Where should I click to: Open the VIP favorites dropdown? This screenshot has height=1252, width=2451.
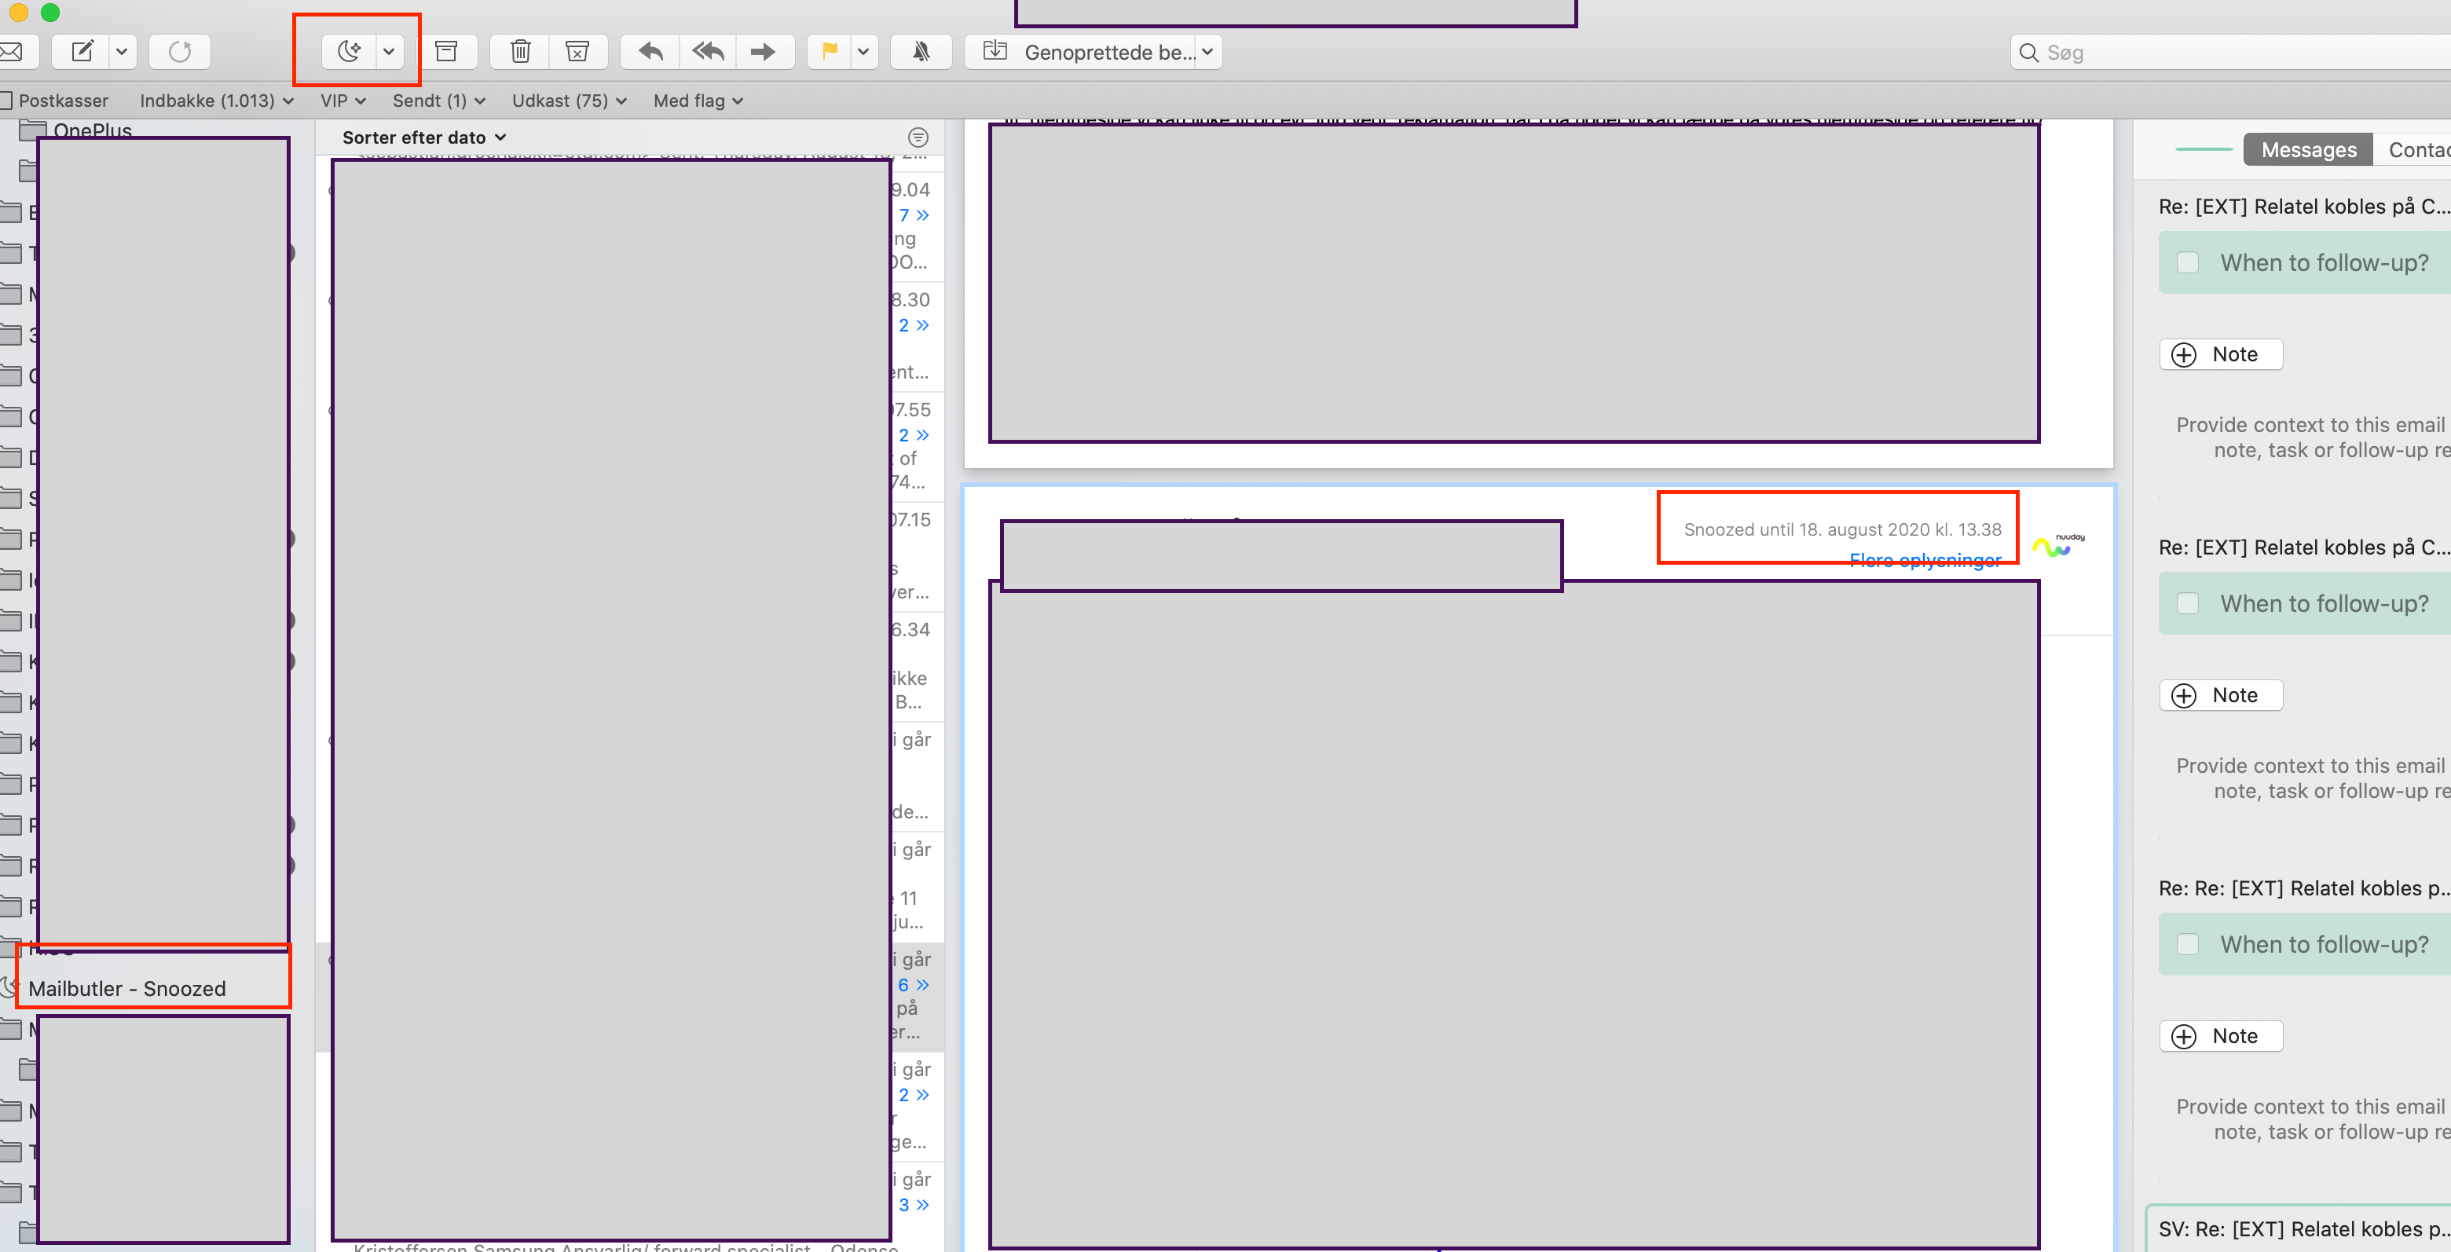coord(343,100)
